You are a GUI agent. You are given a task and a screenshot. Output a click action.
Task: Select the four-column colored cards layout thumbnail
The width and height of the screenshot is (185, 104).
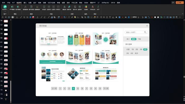[x=79, y=39]
